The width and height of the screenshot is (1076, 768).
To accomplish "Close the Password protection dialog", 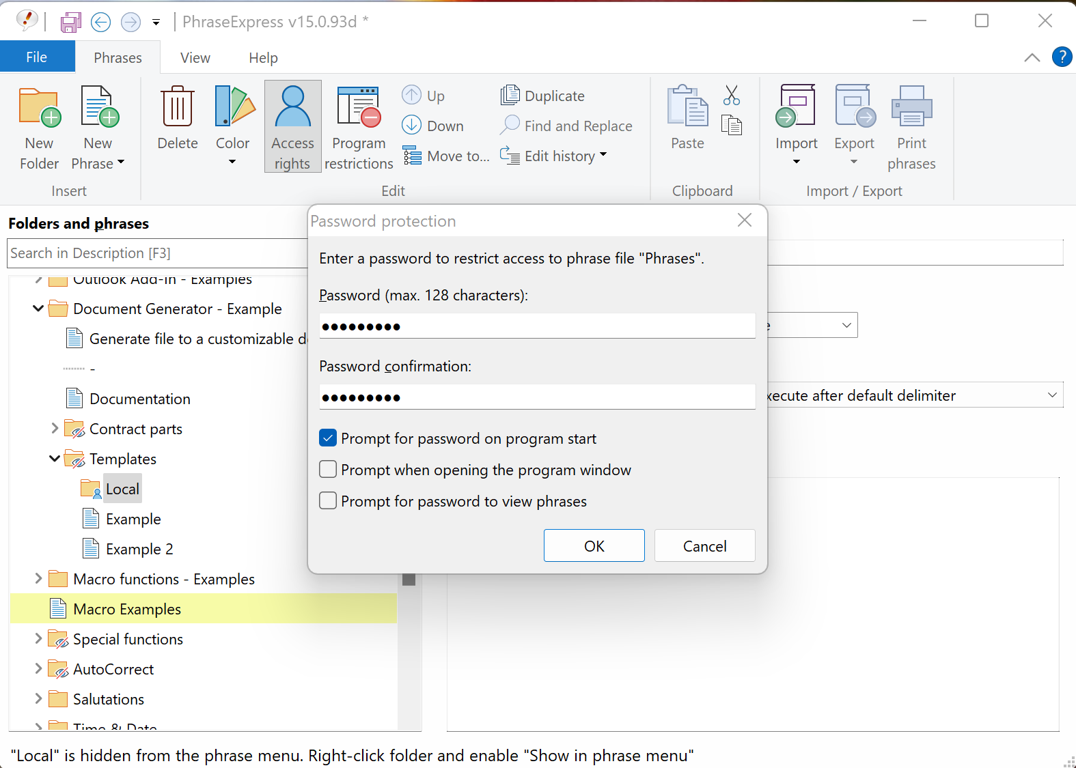I will coord(745,220).
